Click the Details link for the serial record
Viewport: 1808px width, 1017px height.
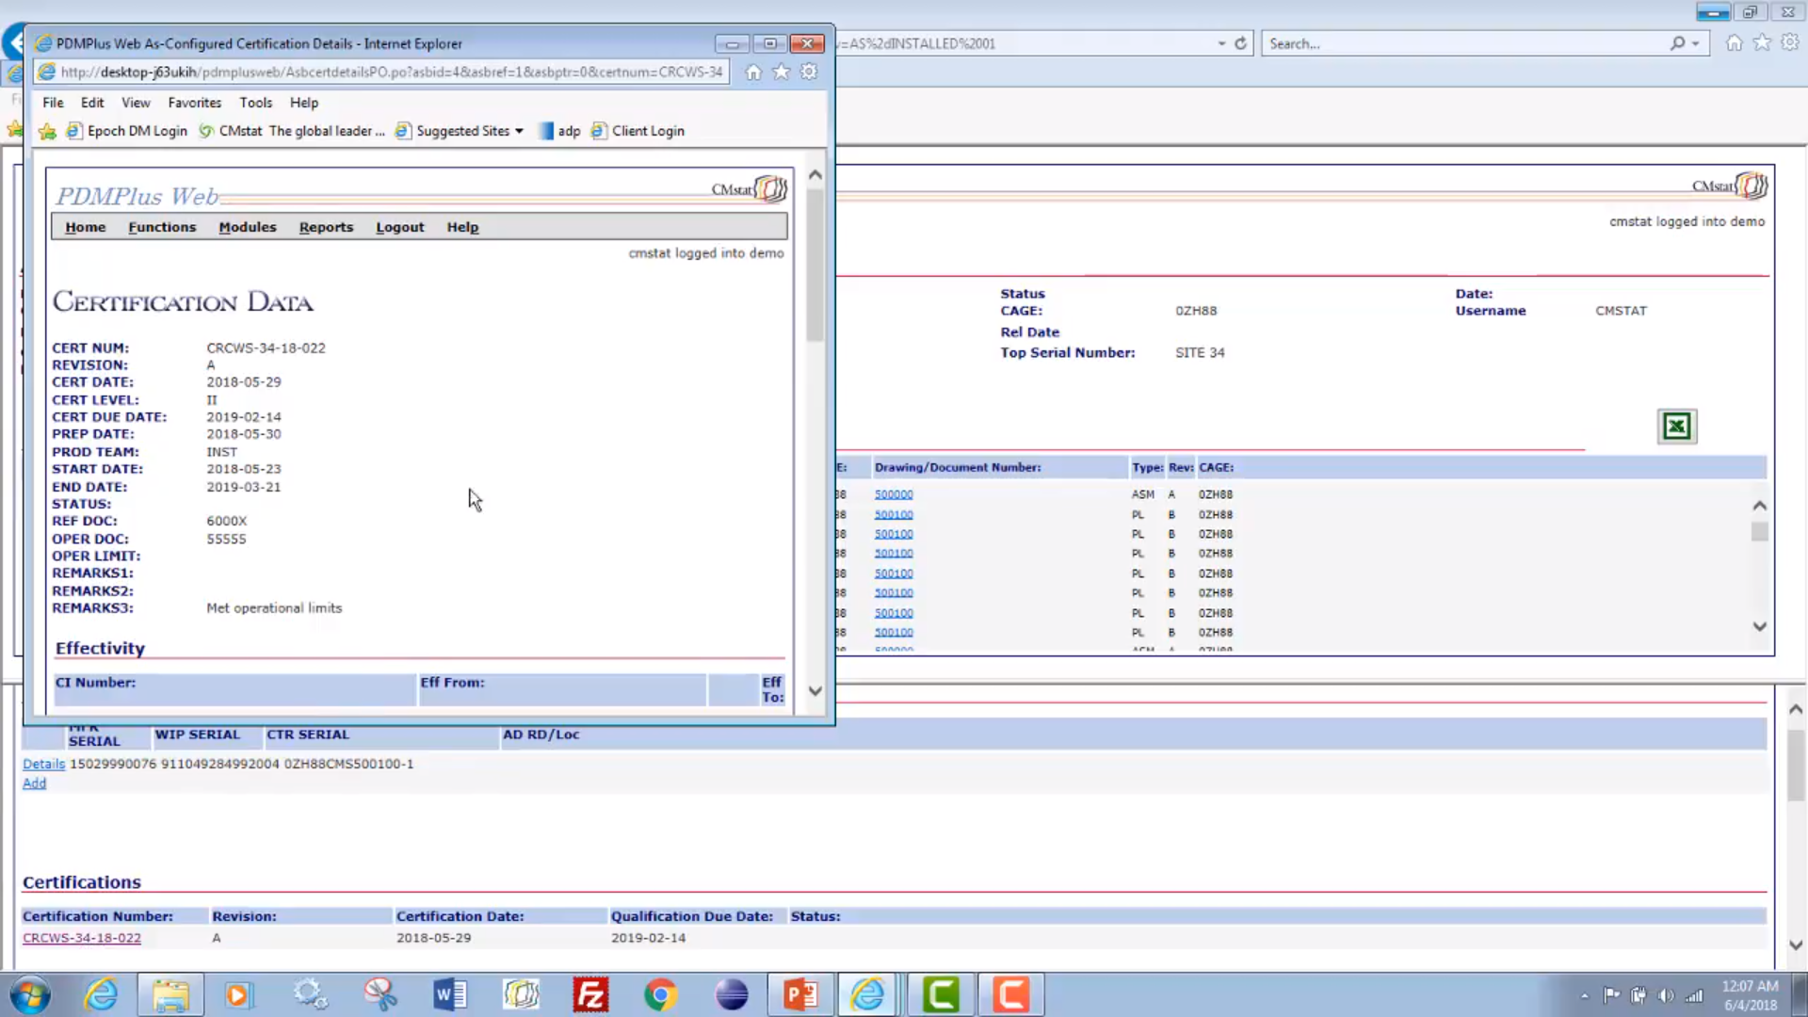[x=43, y=764]
